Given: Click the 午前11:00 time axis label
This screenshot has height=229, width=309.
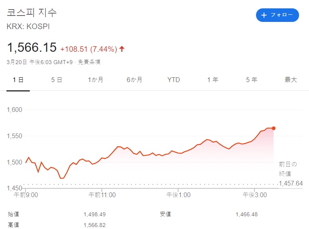Looking at the screenshot, I should coord(102,195).
